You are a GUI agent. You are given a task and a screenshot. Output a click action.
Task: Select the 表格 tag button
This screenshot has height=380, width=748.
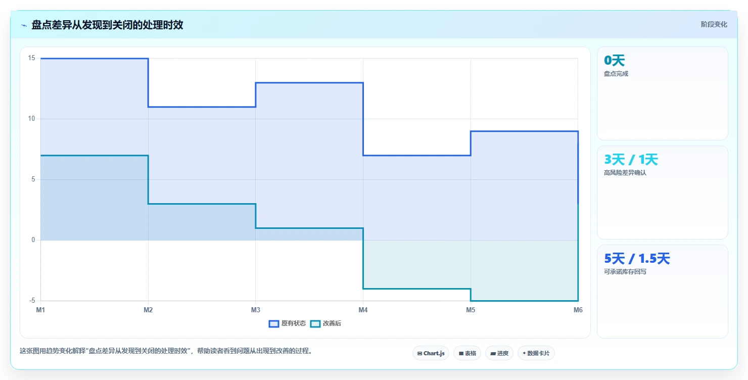click(467, 353)
